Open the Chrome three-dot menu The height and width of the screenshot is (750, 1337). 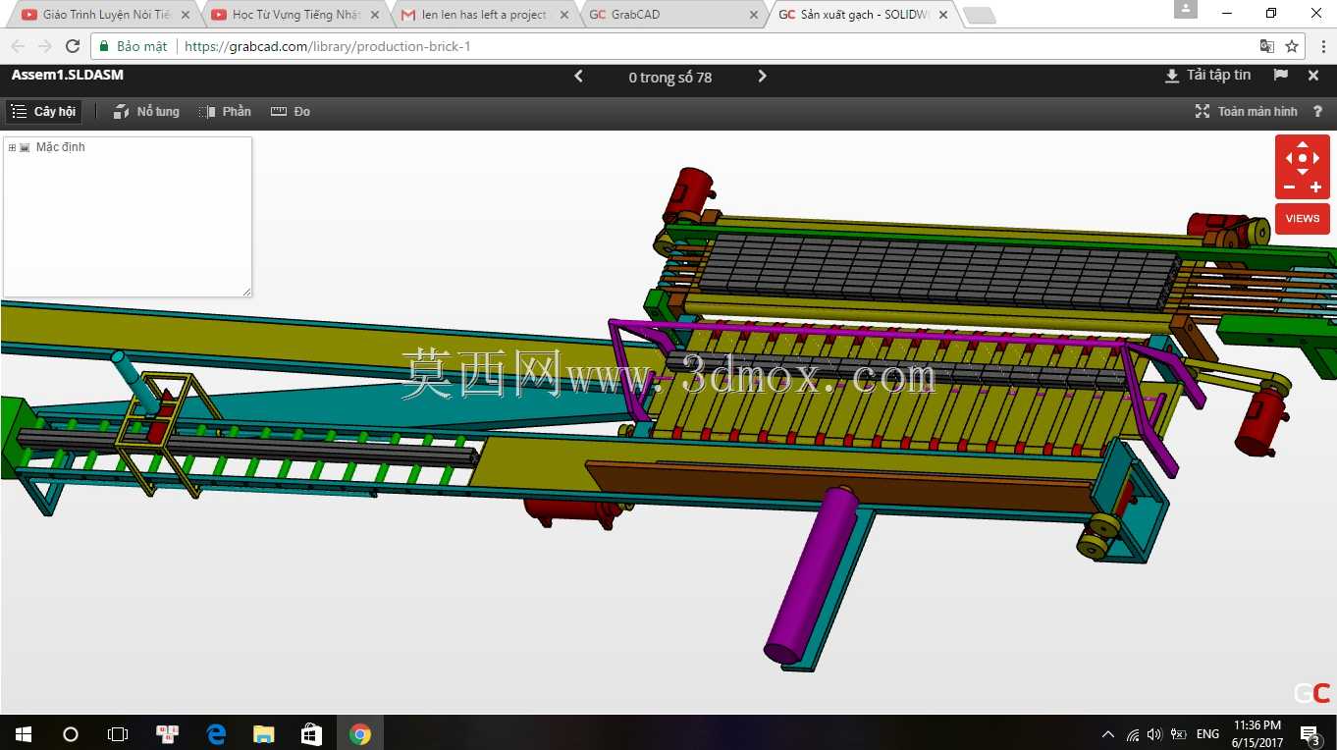pos(1321,46)
